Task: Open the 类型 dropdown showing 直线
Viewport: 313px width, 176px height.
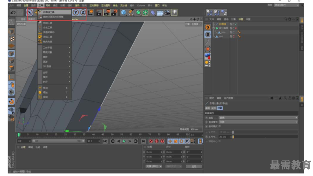Action: click(x=258, y=118)
